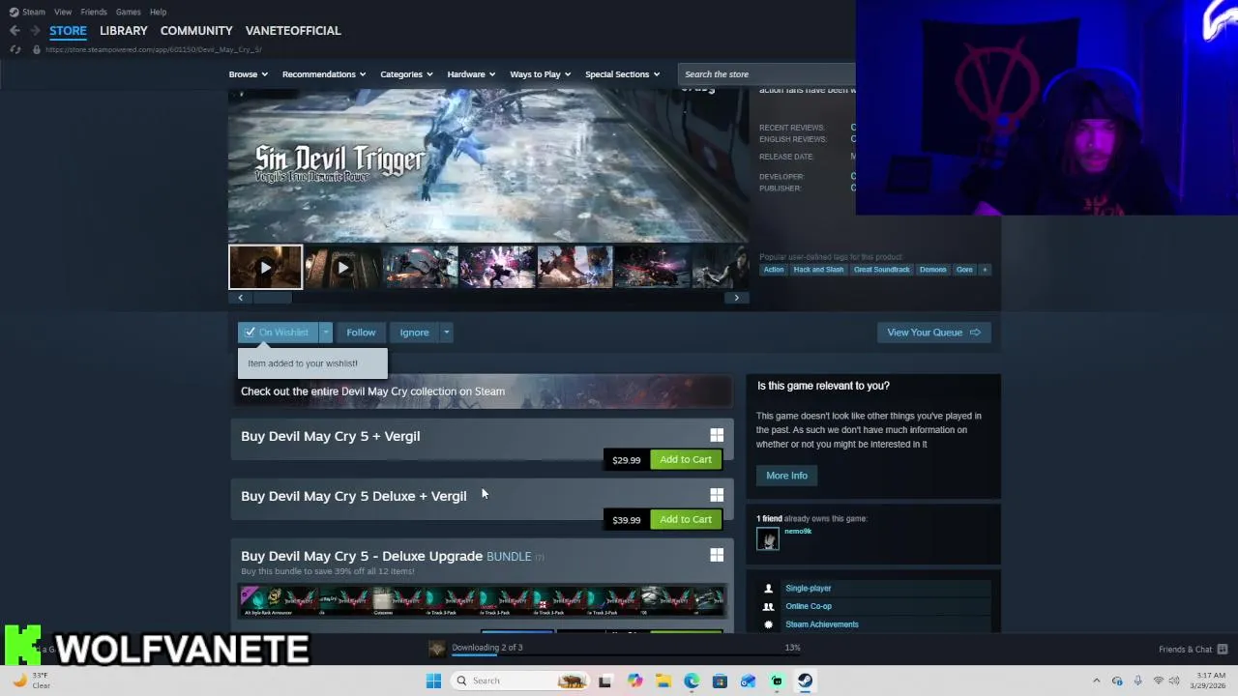Screen dimensions: 1238x696
Task: Expand the Recommendations menu
Action: [324, 74]
